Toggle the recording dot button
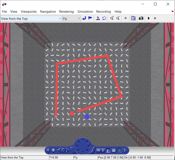 click(x=125, y=18)
